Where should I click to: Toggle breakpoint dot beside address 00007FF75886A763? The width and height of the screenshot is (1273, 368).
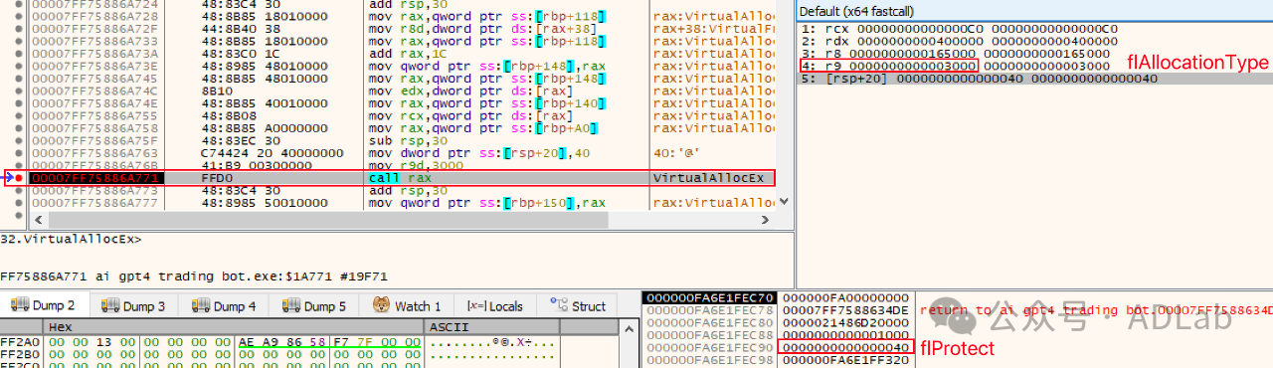coord(19,153)
